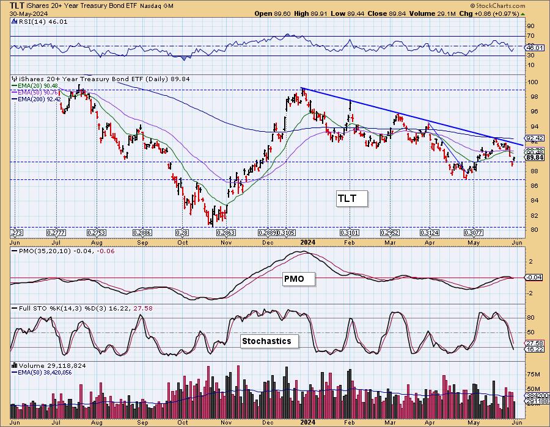
Task: Click the RSI(14) indicator icon
Action: (x=15, y=21)
